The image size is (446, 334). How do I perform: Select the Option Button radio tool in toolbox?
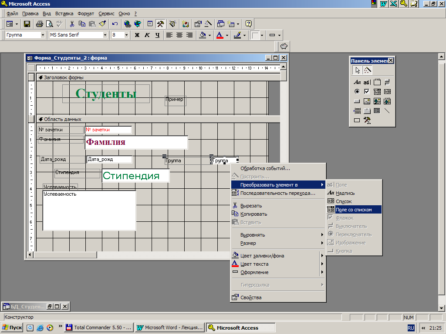(x=357, y=91)
